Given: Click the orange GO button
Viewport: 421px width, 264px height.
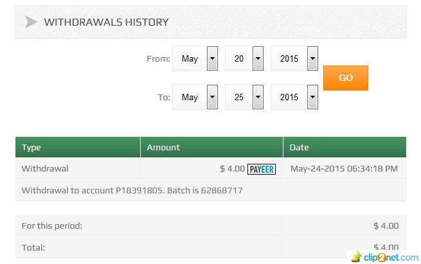Looking at the screenshot, I should coord(345,78).
